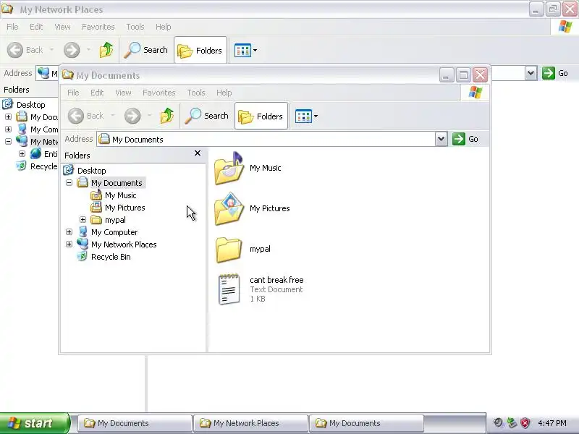The height and width of the screenshot is (434, 579).
Task: Click Back in My Documents window
Action: (x=86, y=116)
